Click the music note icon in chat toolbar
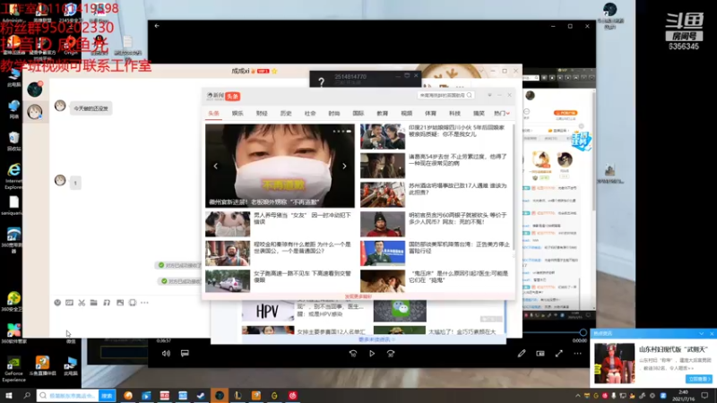 pos(107,303)
